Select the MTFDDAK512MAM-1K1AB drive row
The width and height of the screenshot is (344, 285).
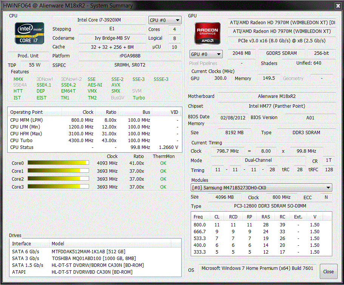[x=96, y=252]
